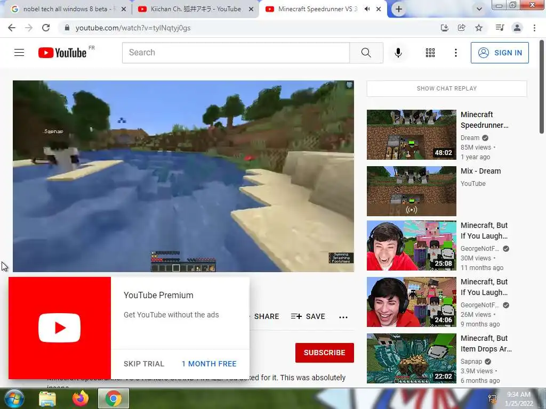
Task: Open the Mix - Dream playlist thumbnail
Action: point(411,191)
